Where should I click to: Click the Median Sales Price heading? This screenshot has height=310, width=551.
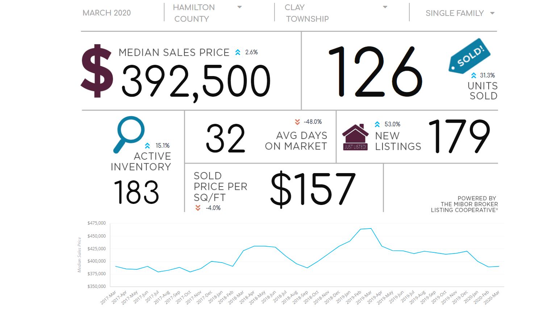(x=174, y=53)
